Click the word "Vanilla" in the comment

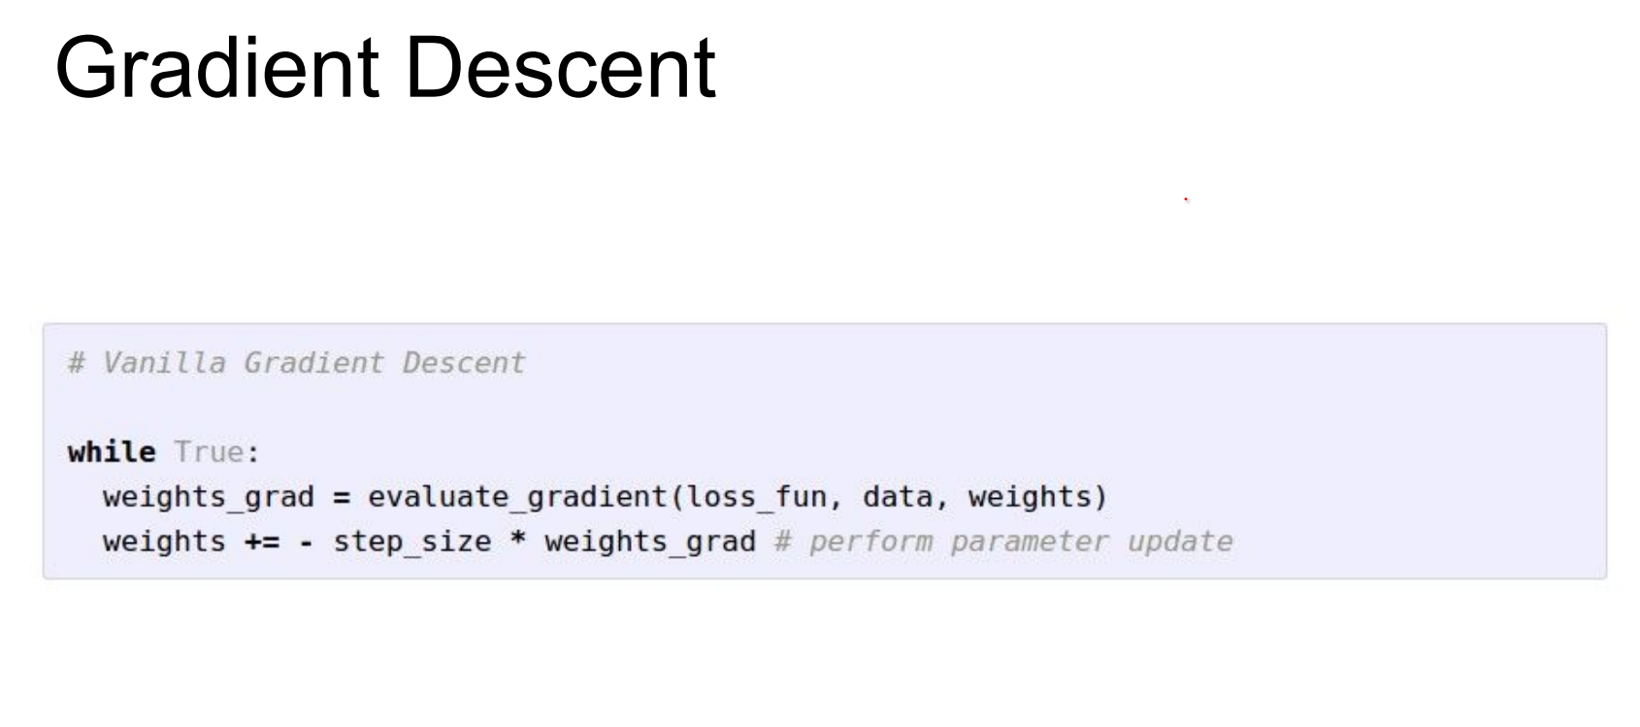pos(164,363)
